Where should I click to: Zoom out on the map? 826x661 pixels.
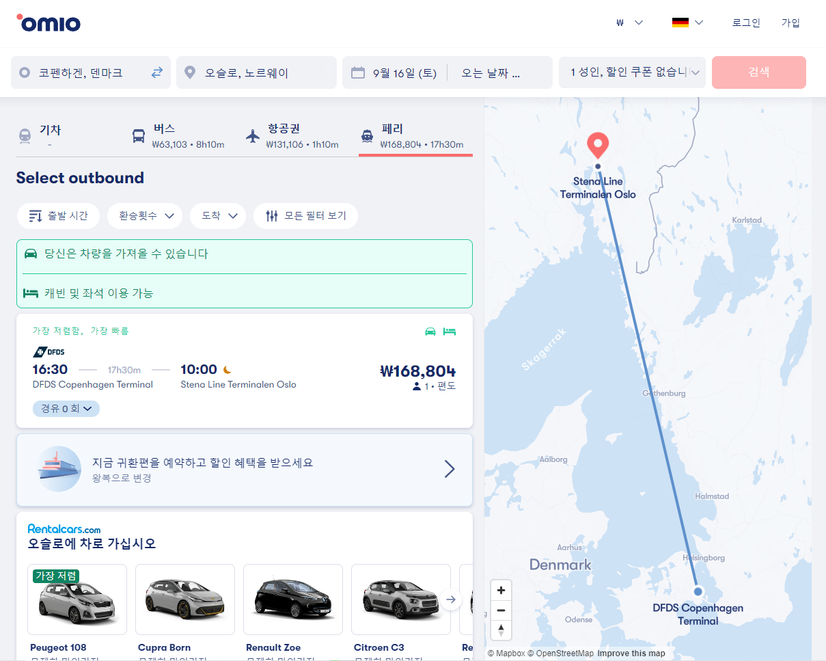501,610
